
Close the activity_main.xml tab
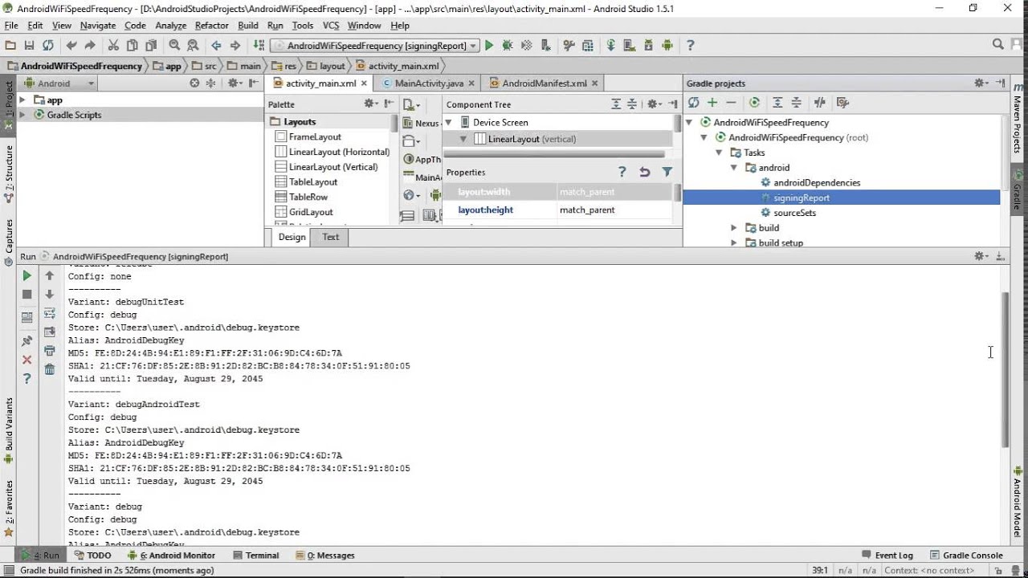pyautogui.click(x=364, y=83)
